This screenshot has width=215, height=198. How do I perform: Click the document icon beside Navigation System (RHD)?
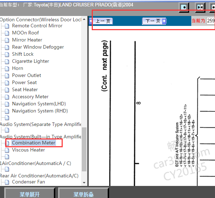pos(7,111)
